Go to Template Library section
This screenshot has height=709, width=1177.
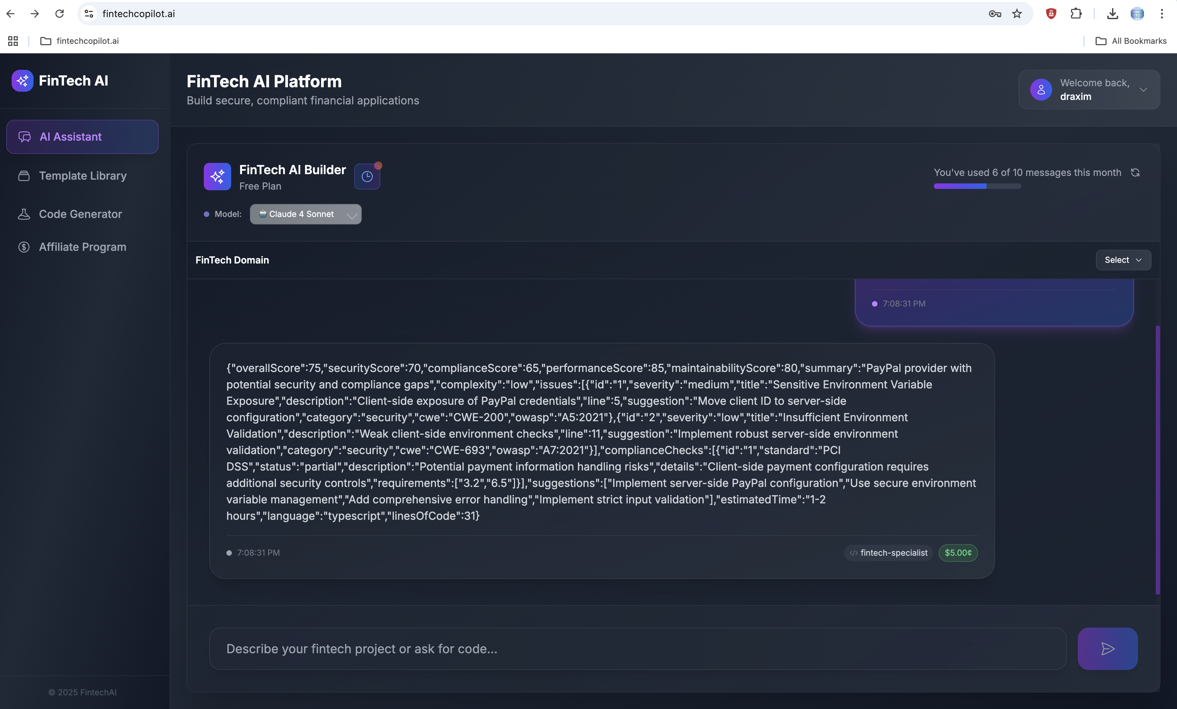tap(82, 176)
